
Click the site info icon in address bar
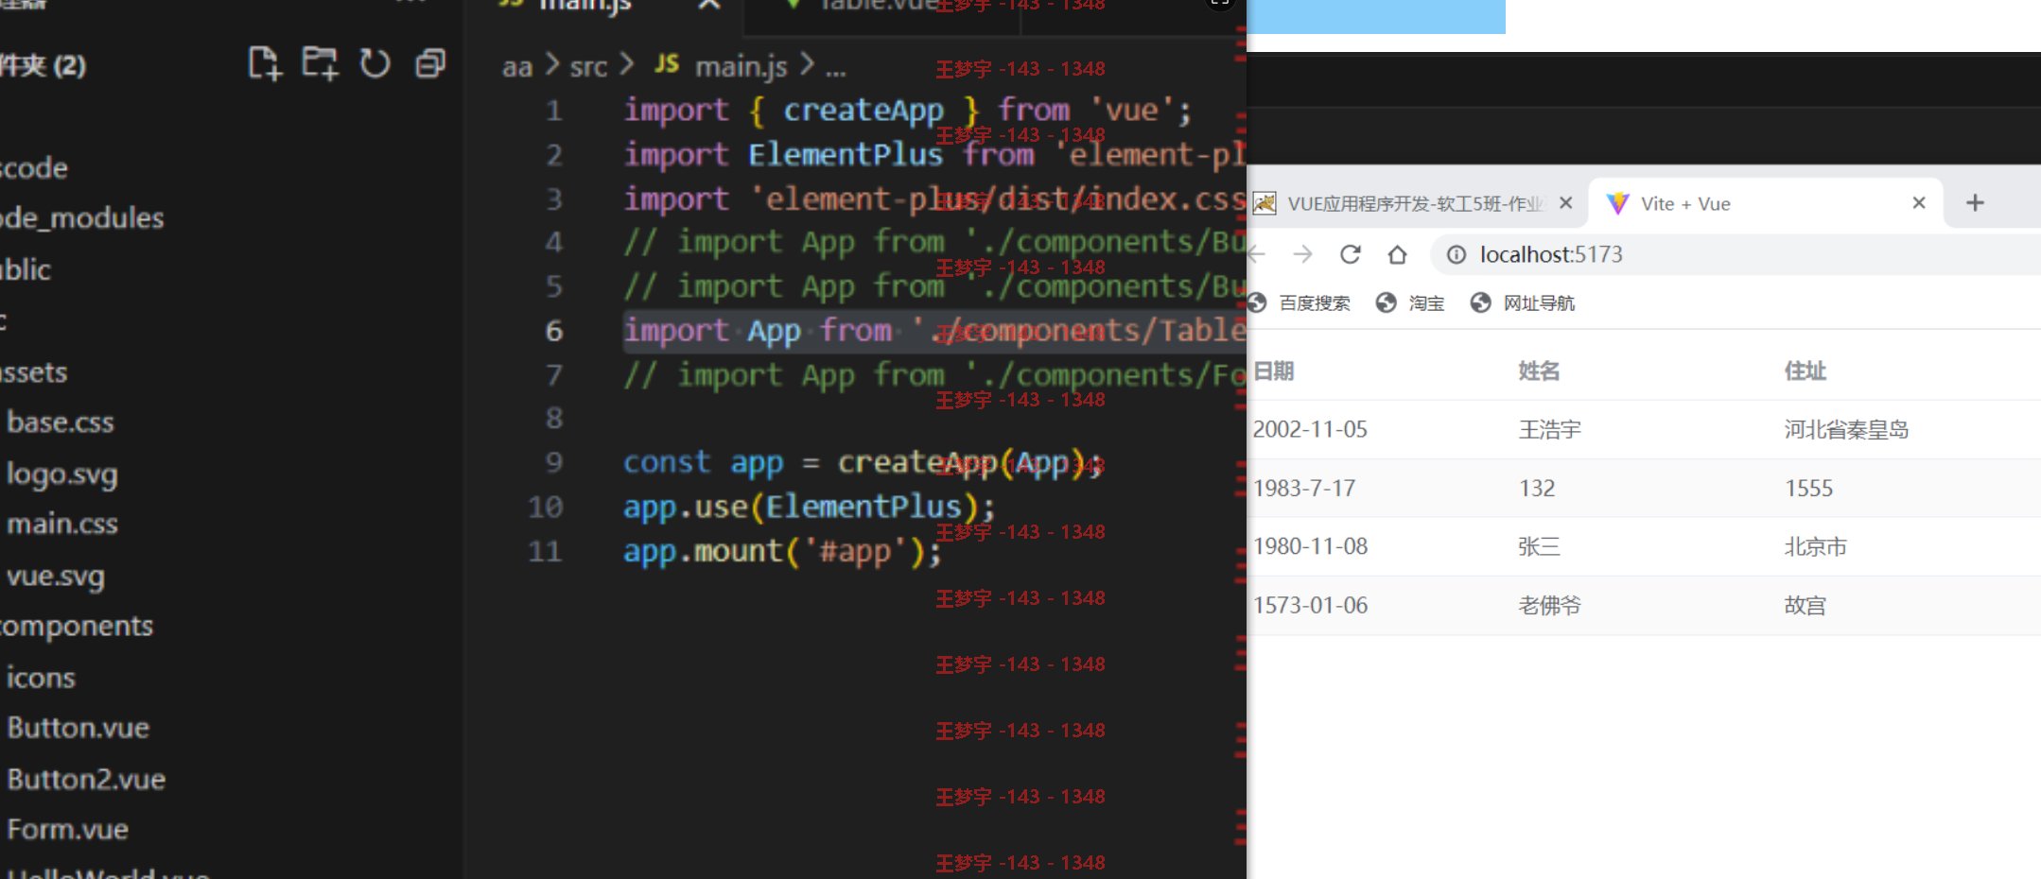point(1457,254)
